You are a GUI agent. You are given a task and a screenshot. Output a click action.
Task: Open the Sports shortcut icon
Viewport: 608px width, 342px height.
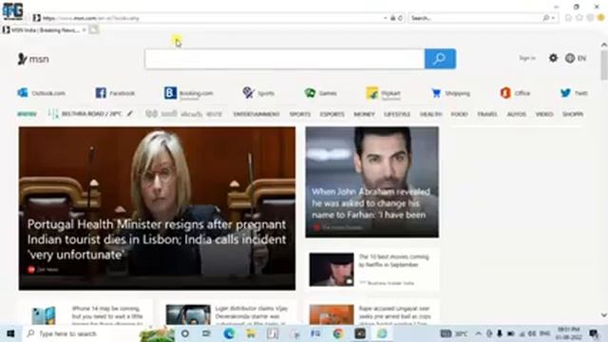(x=248, y=93)
